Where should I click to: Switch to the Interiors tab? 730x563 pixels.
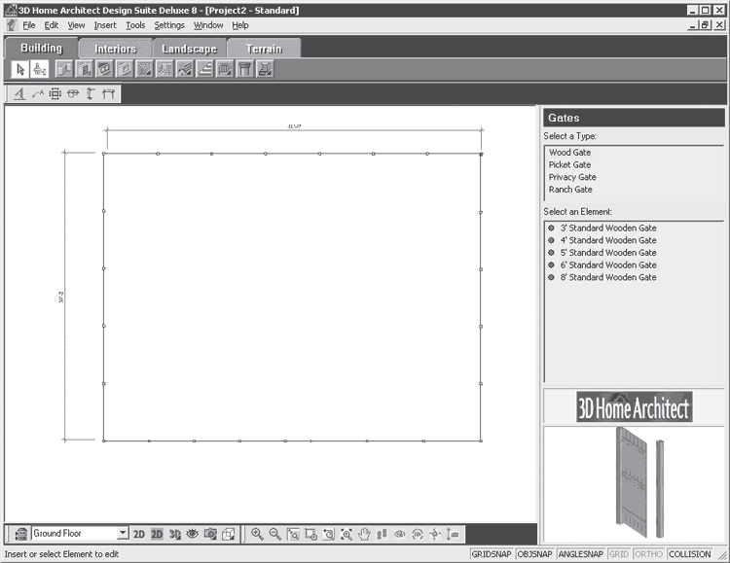point(116,49)
